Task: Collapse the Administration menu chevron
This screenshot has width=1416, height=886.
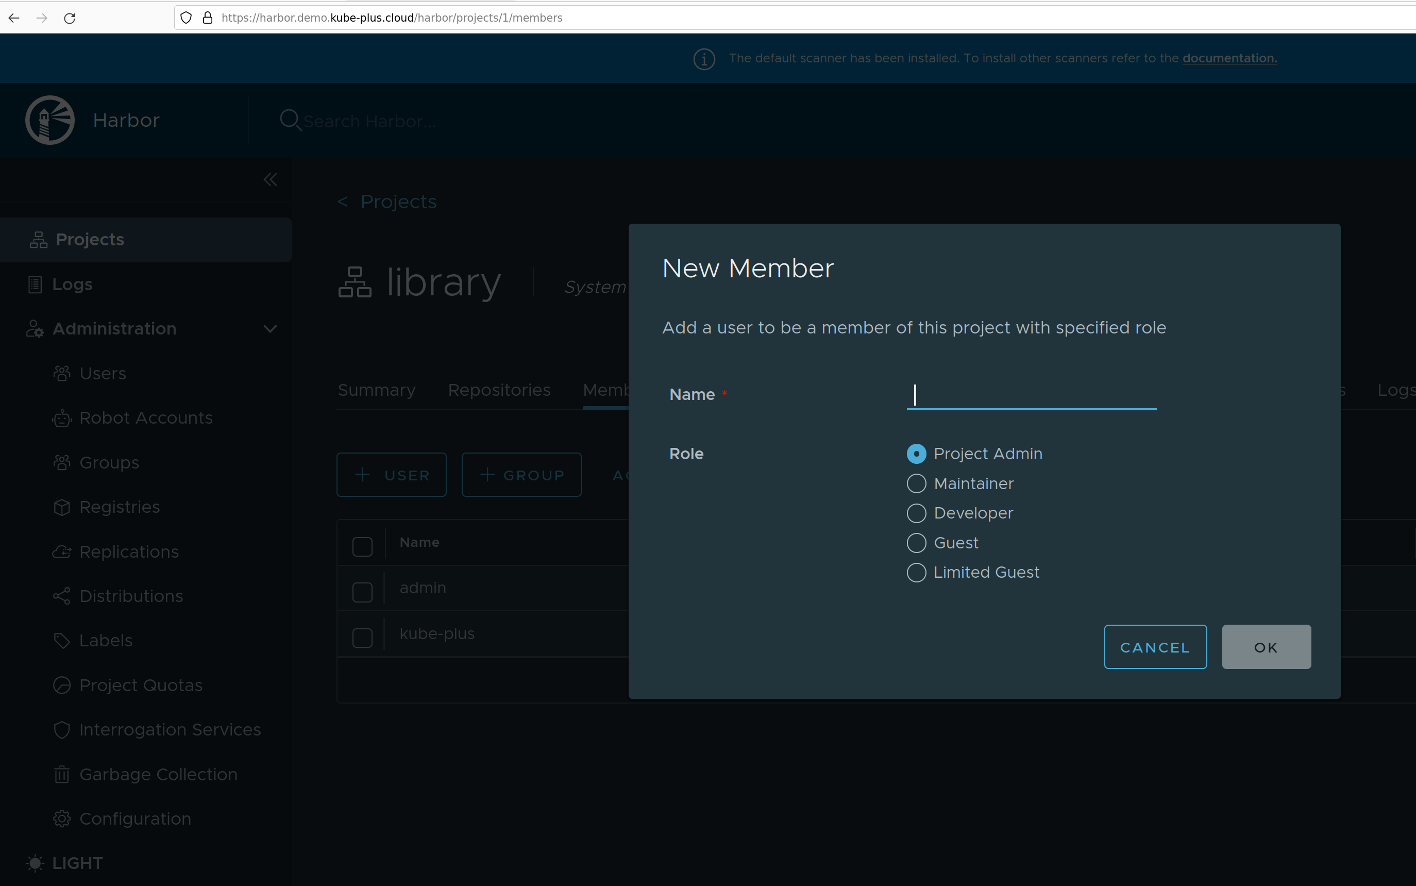Action: pos(270,329)
